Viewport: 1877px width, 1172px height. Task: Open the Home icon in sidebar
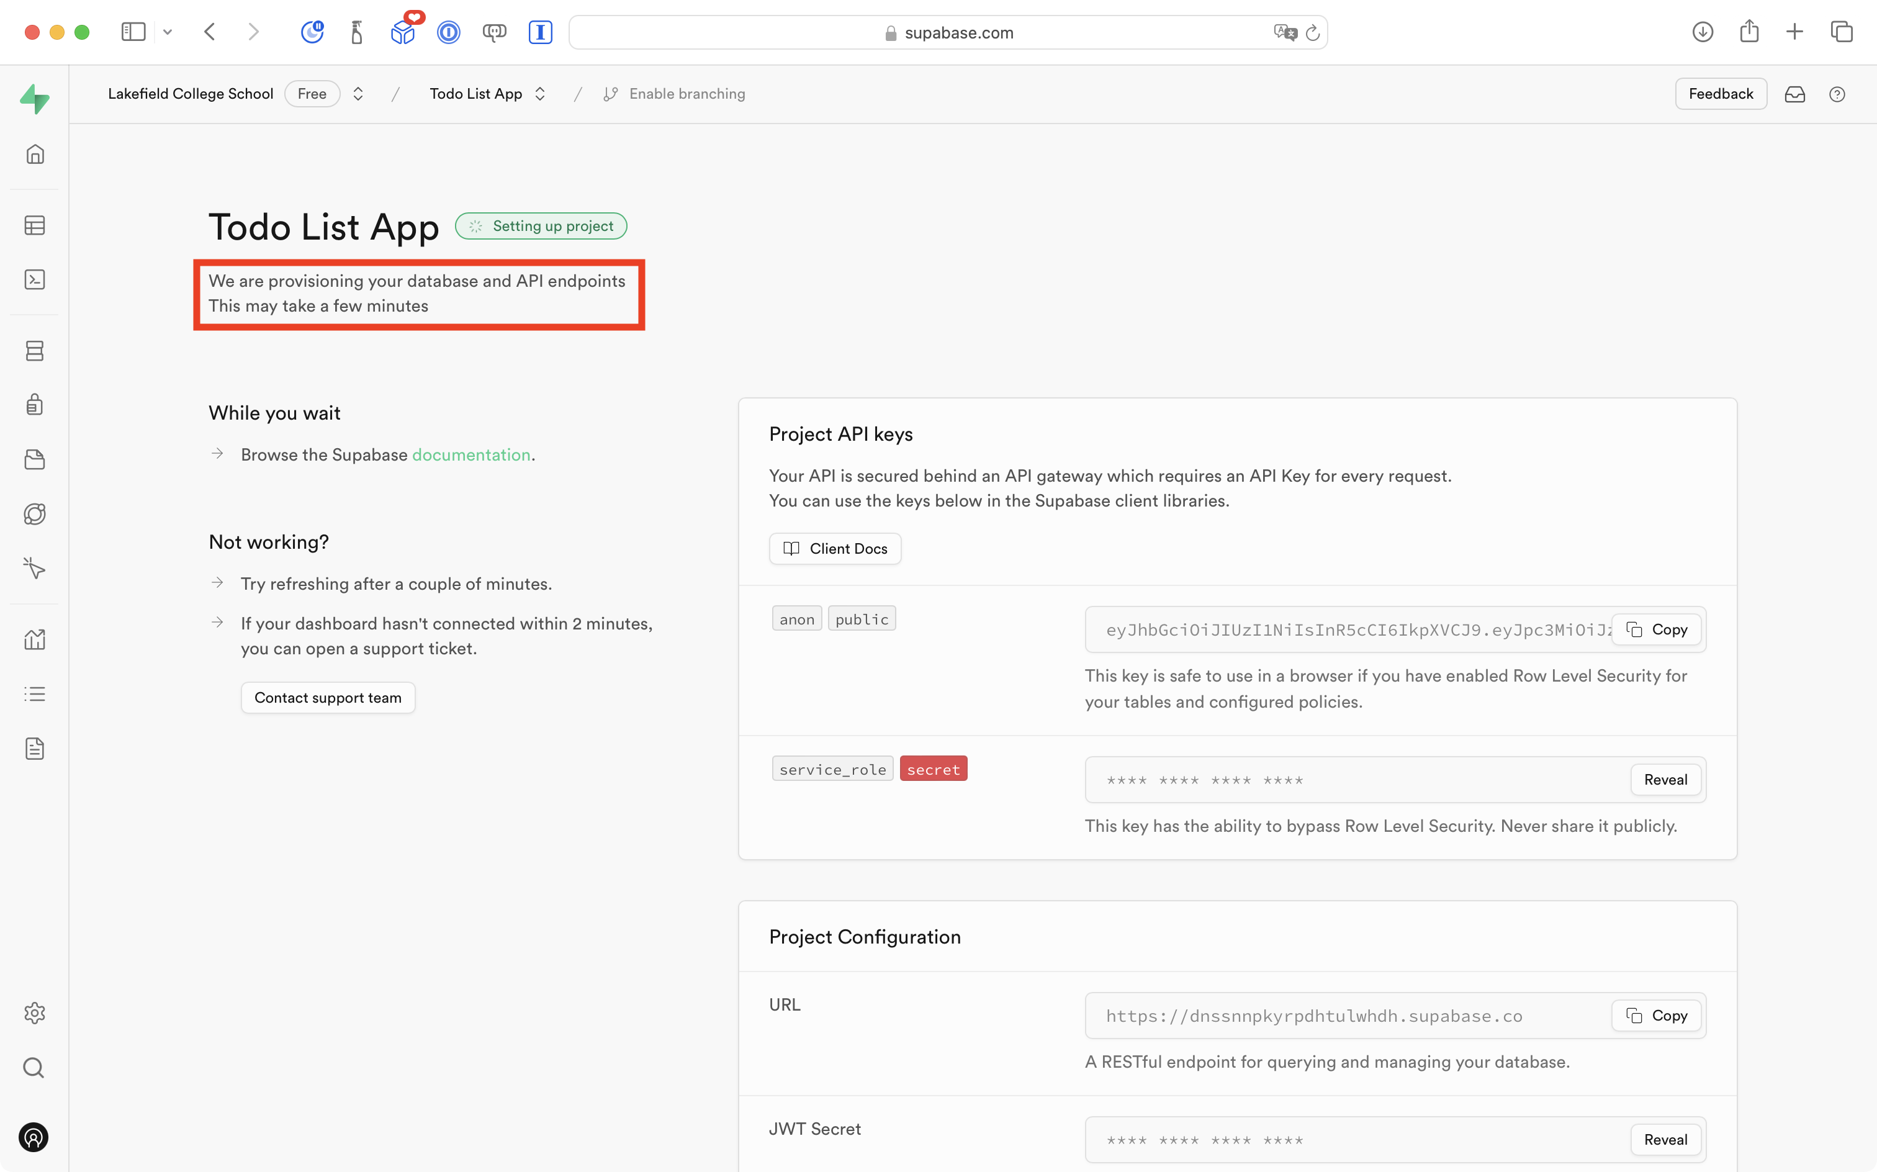click(35, 154)
